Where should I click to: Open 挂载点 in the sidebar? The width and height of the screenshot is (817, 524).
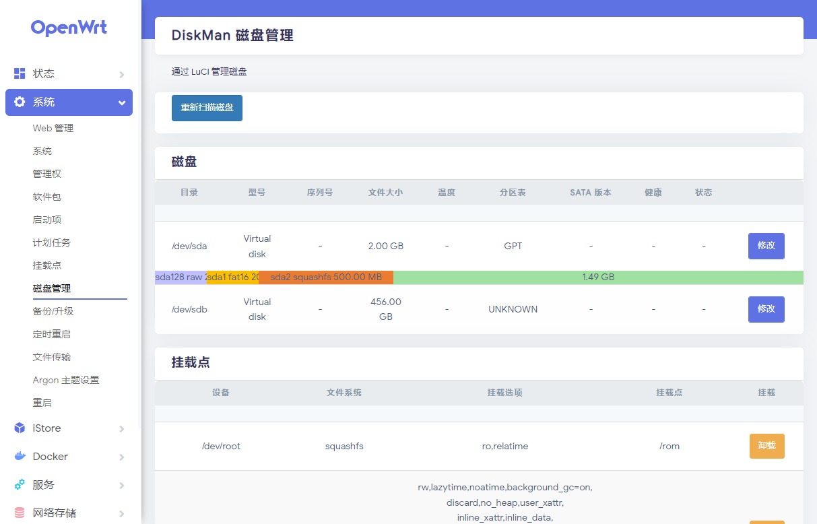(x=46, y=265)
